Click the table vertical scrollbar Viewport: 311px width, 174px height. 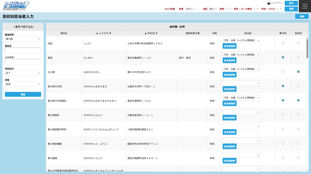307,49
